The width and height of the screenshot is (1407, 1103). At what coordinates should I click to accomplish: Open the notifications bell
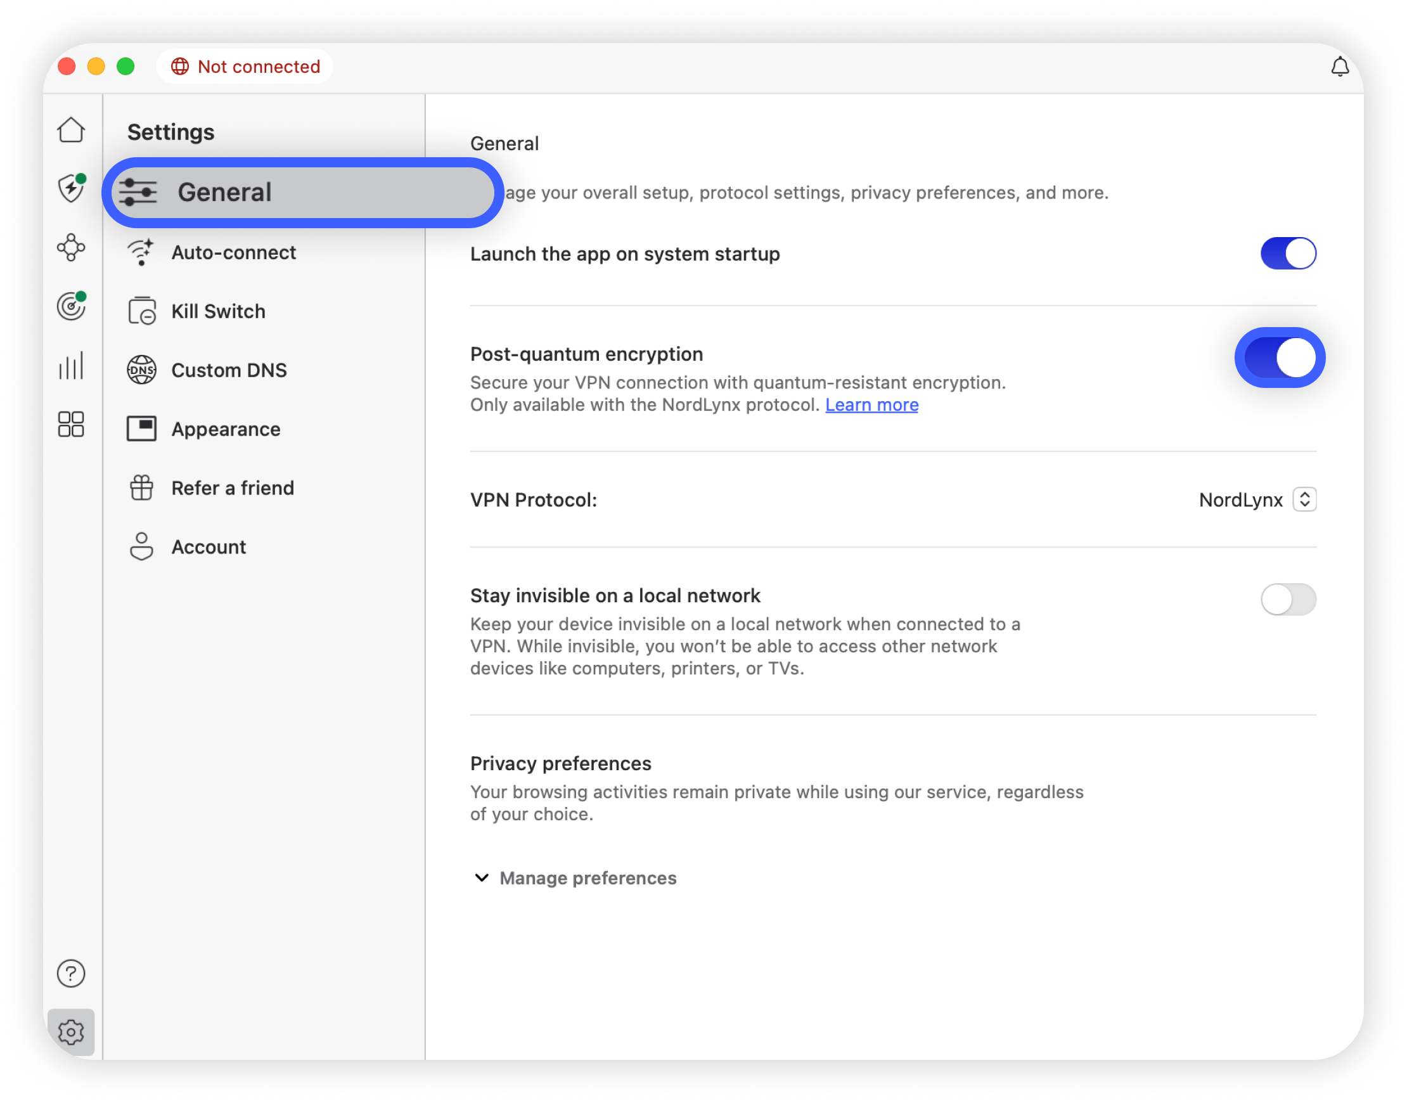pos(1340,67)
